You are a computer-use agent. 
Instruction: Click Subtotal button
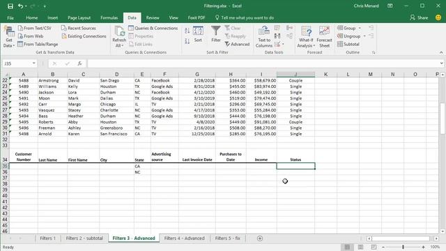348,44
